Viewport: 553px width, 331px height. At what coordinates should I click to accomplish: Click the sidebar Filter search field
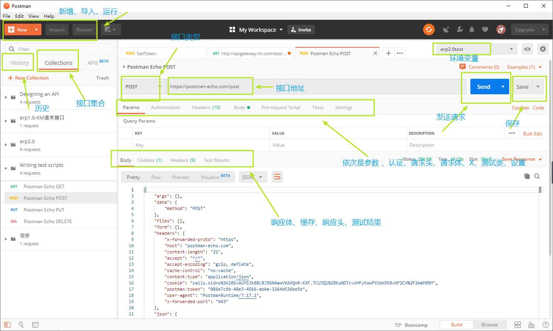(x=58, y=49)
